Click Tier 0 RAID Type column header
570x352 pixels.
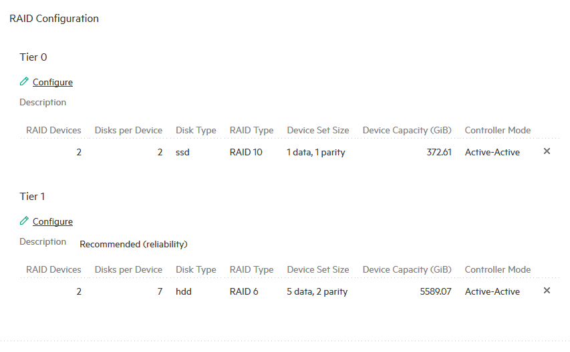pos(251,130)
